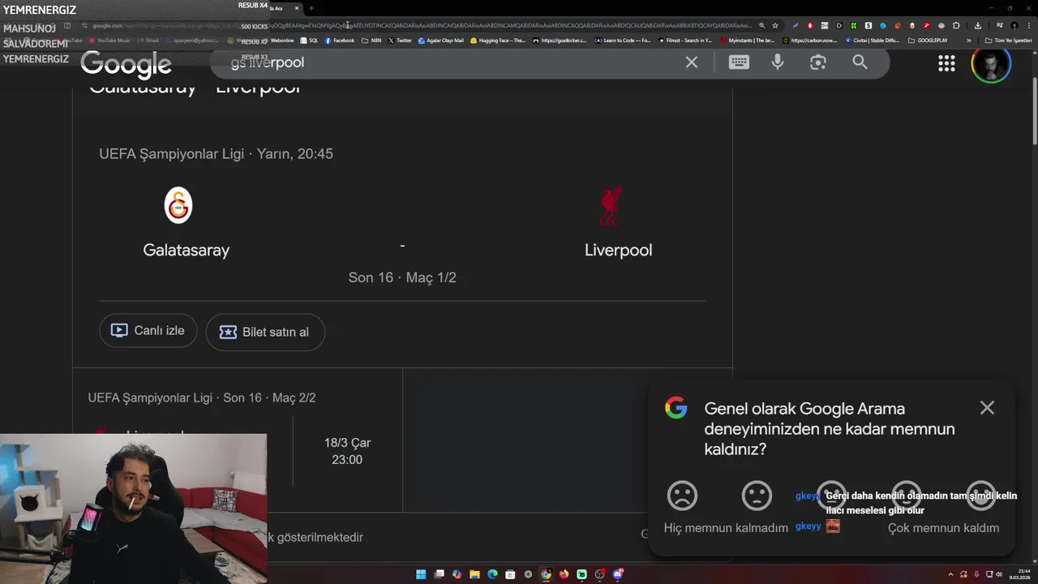Open the 'Agalar Olayı Mail' bookmark
1038x584 pixels.
click(440, 40)
